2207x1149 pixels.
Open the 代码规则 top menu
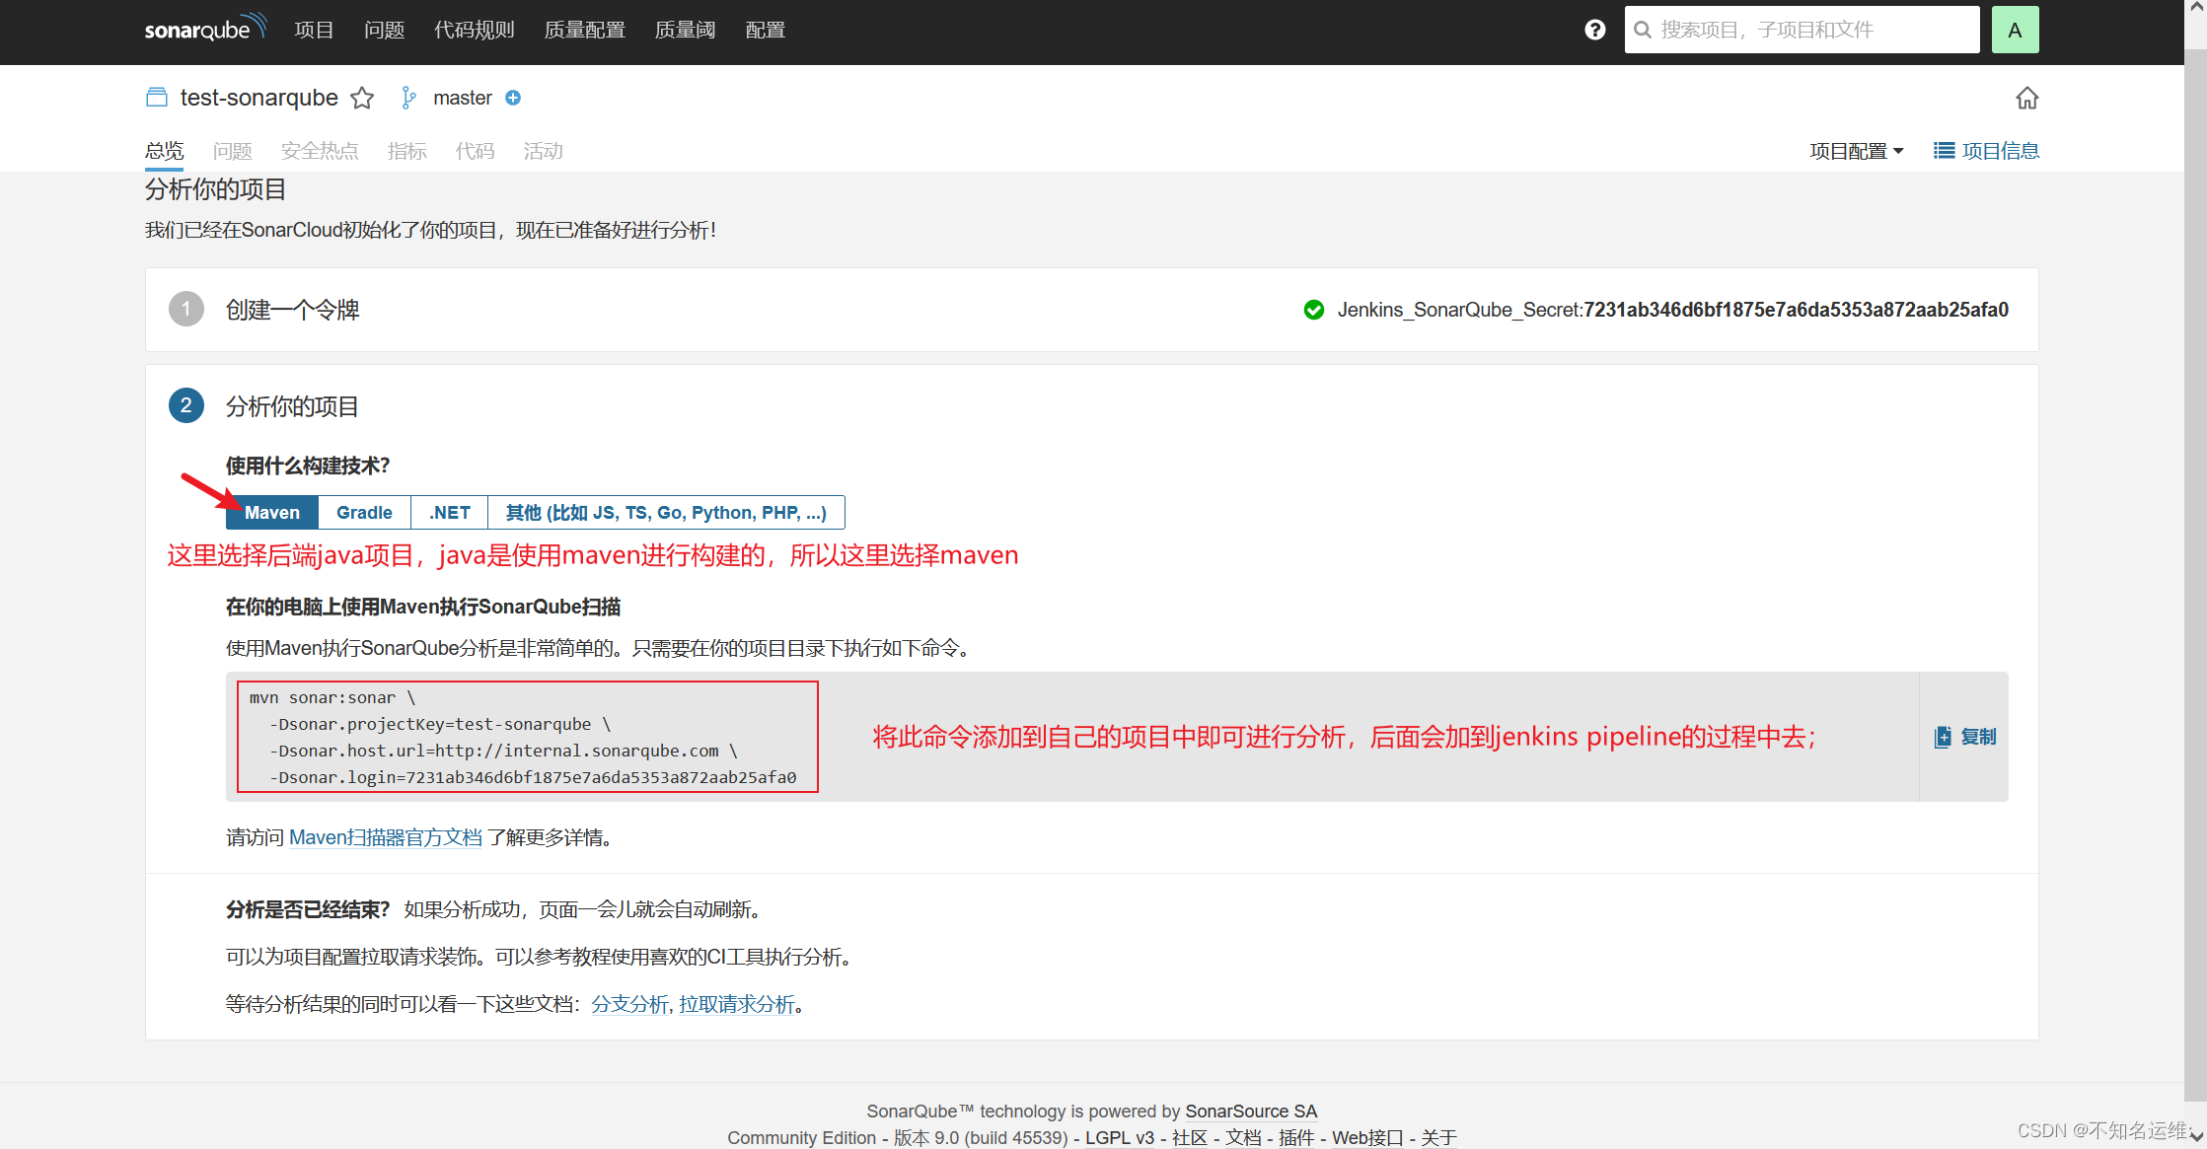point(474,30)
